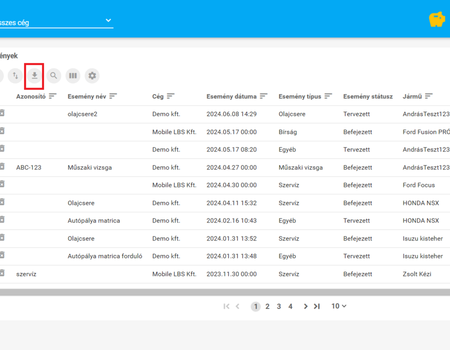Click the ABC-123 identifier cell

pyautogui.click(x=28, y=167)
